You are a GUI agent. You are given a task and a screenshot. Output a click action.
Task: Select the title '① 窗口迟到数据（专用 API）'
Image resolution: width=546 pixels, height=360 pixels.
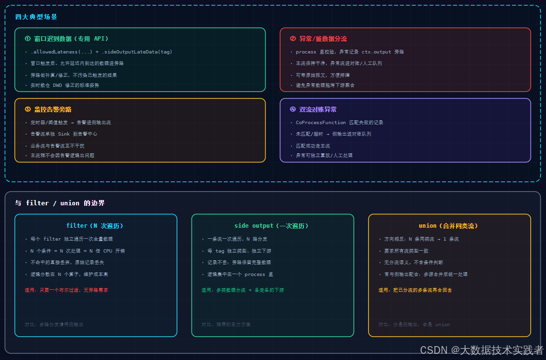tap(67, 39)
